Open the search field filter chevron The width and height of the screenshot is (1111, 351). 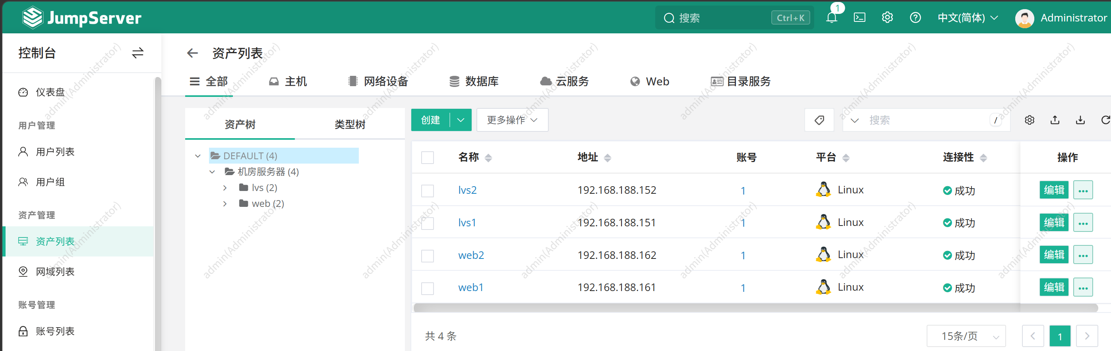click(x=854, y=120)
